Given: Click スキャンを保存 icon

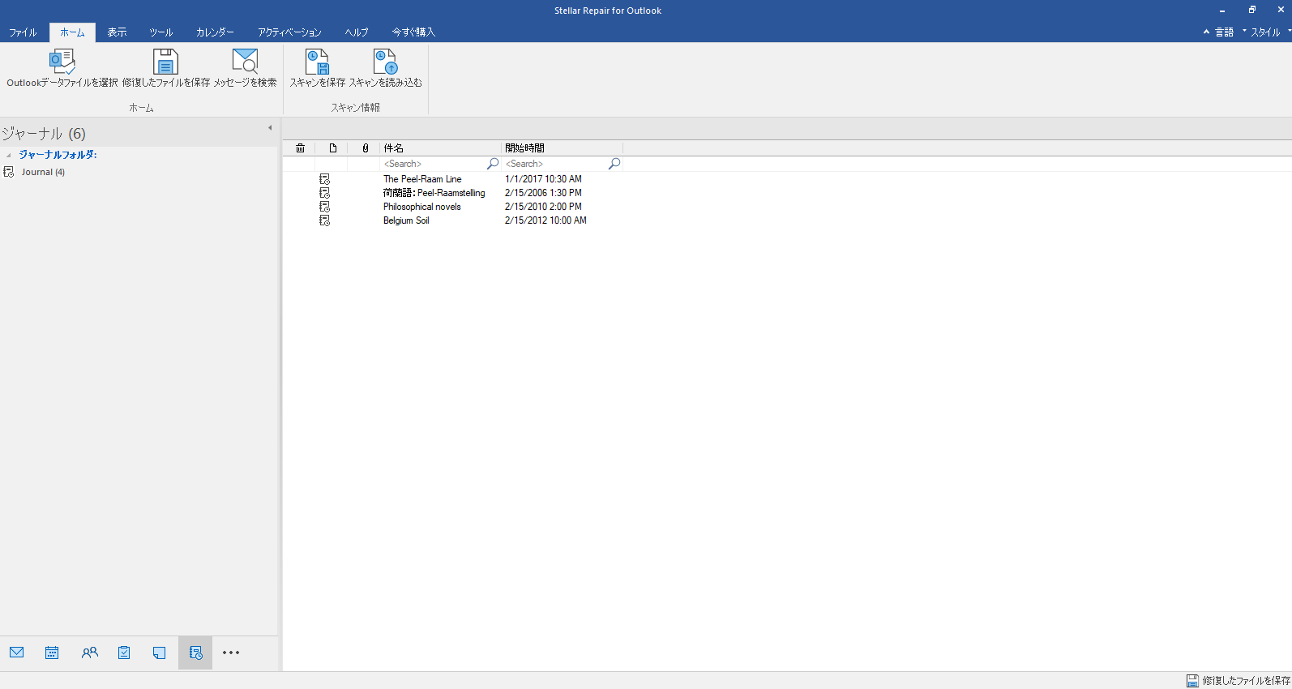Looking at the screenshot, I should pyautogui.click(x=317, y=62).
